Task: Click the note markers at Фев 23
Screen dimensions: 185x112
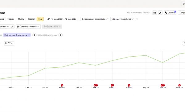Action: click(112, 85)
